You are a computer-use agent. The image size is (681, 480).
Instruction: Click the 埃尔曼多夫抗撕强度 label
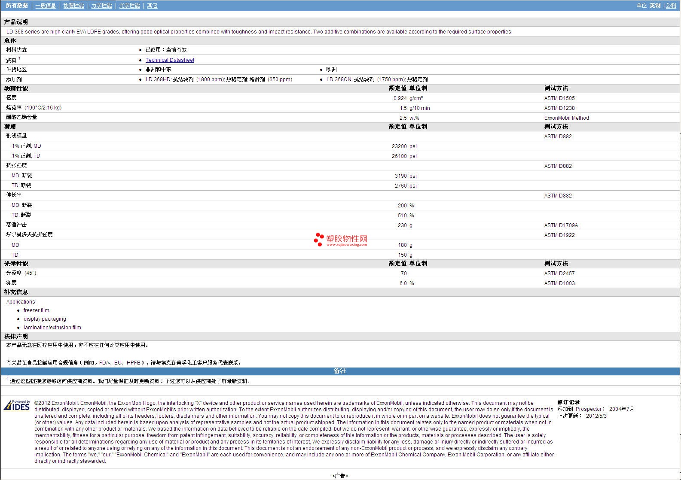coord(29,234)
